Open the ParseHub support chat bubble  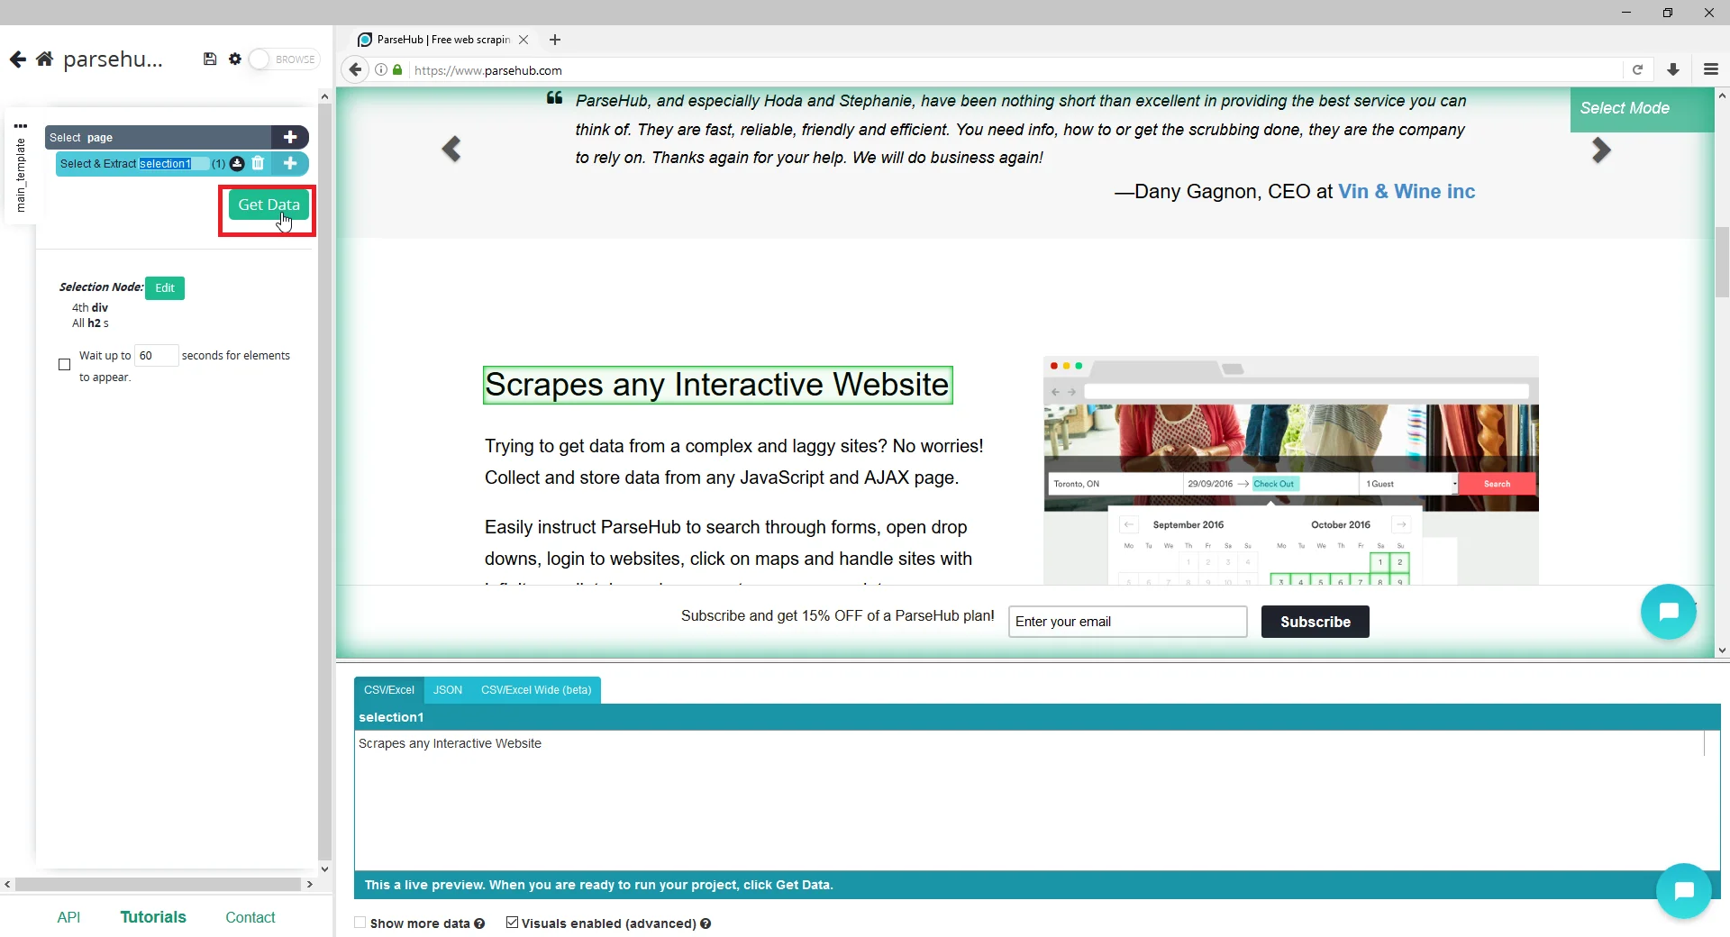point(1684,891)
